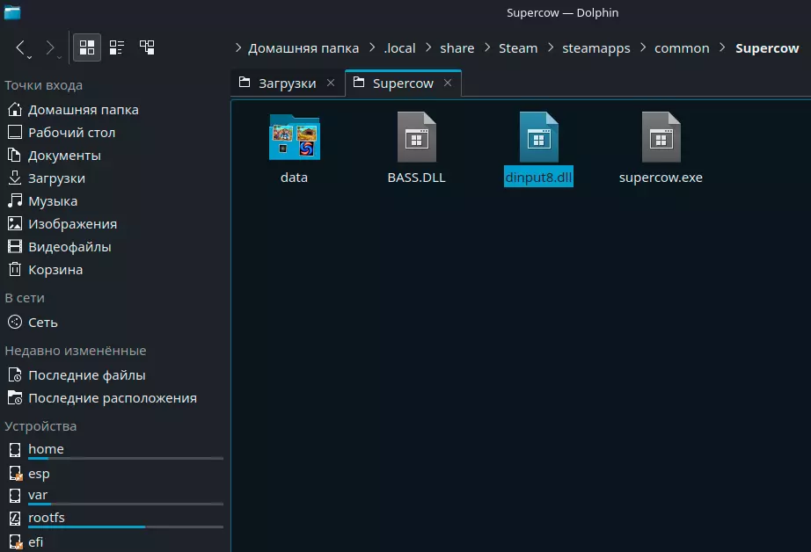
Task: Switch to compact view mode
Action: coord(117,47)
